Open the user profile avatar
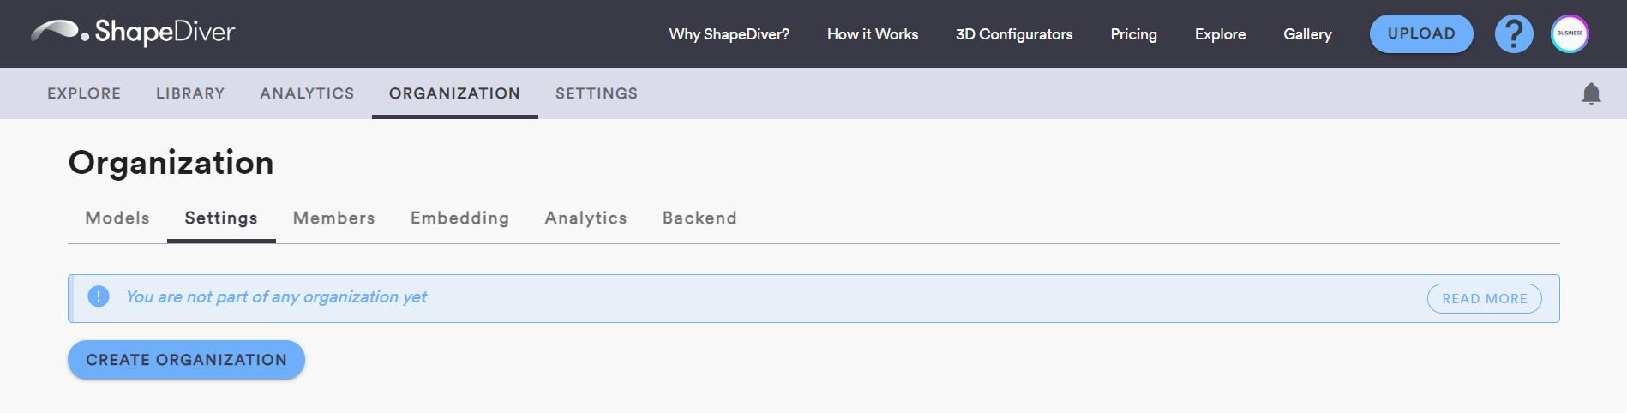This screenshot has width=1627, height=413. (1570, 34)
